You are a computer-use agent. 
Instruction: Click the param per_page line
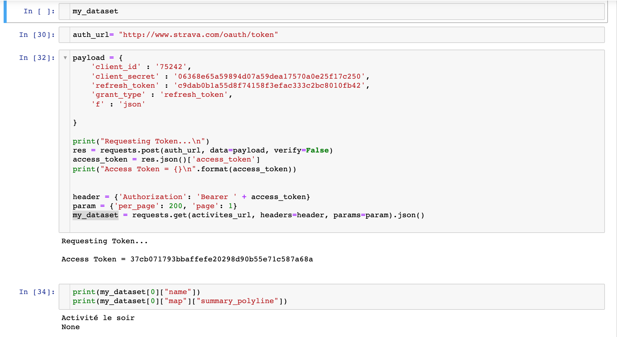[x=155, y=206]
